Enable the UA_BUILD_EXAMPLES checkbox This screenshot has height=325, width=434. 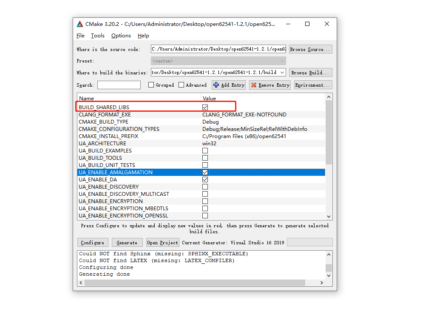point(205,150)
